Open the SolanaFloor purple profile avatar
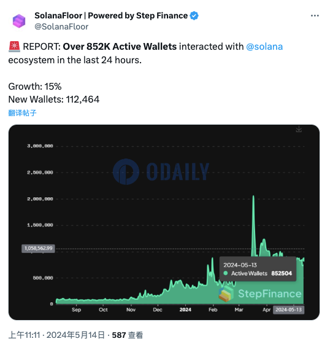This screenshot has height=344, width=322. point(19,21)
